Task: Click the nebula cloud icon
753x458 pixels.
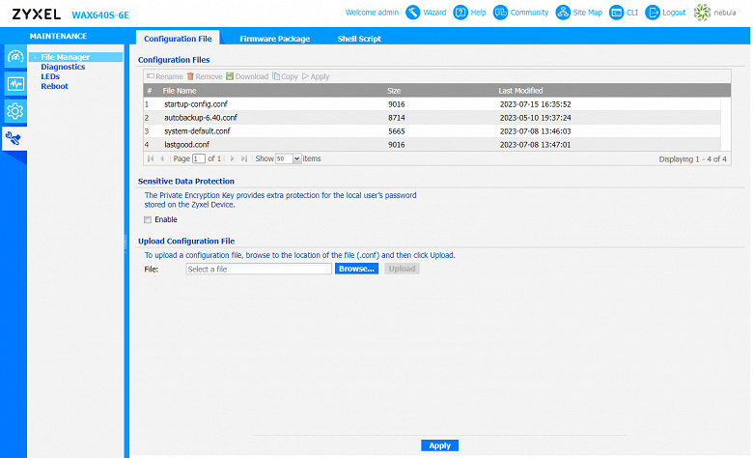Action: 702,13
